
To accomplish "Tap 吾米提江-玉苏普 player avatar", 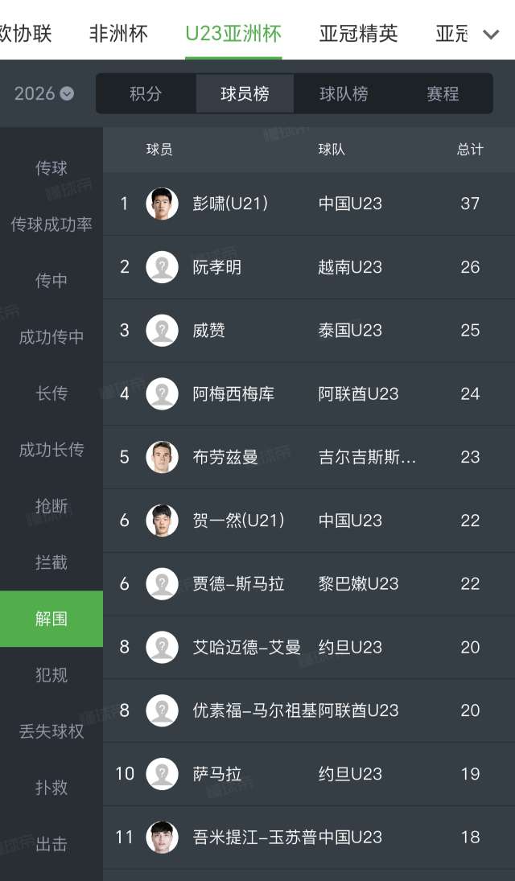I will coord(162,838).
